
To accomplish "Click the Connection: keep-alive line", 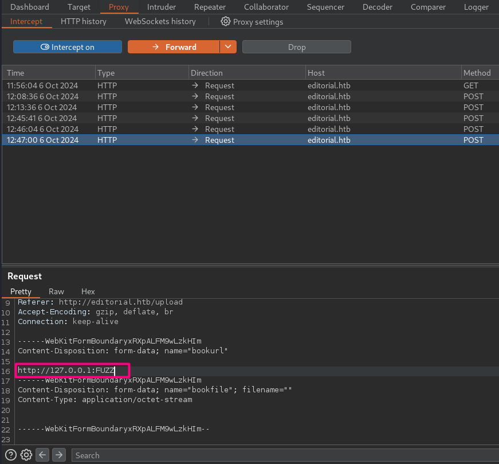I will (68, 322).
